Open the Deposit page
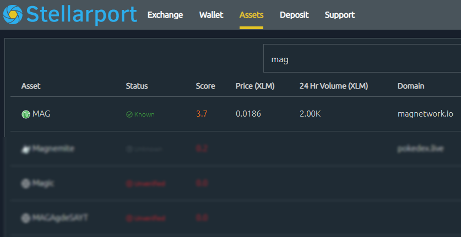 point(294,15)
